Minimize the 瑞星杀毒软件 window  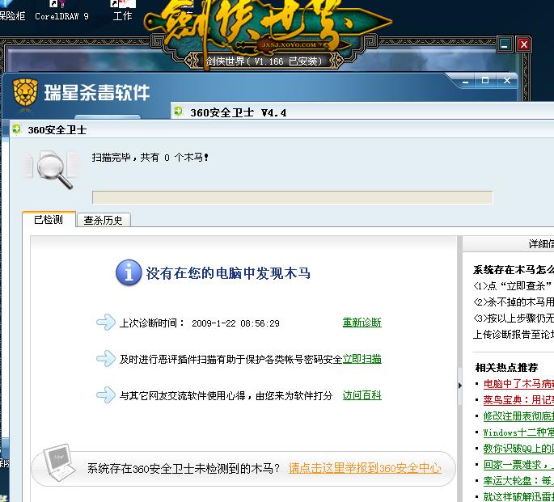pyautogui.click(x=466, y=81)
